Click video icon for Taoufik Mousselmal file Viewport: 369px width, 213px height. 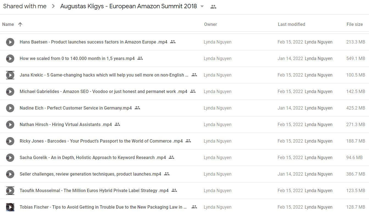tap(10, 191)
